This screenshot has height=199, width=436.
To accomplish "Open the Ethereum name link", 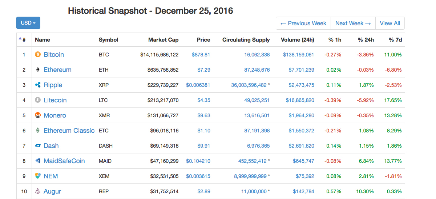I will click(57, 70).
